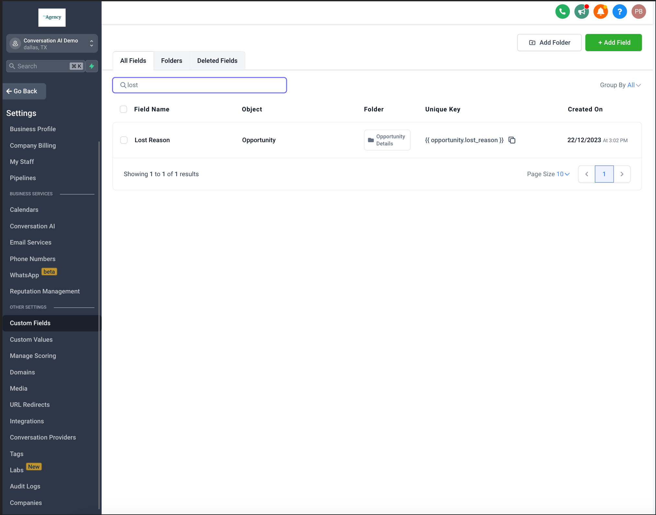This screenshot has height=515, width=656.
Task: Open Audit Logs settings
Action: coord(25,486)
